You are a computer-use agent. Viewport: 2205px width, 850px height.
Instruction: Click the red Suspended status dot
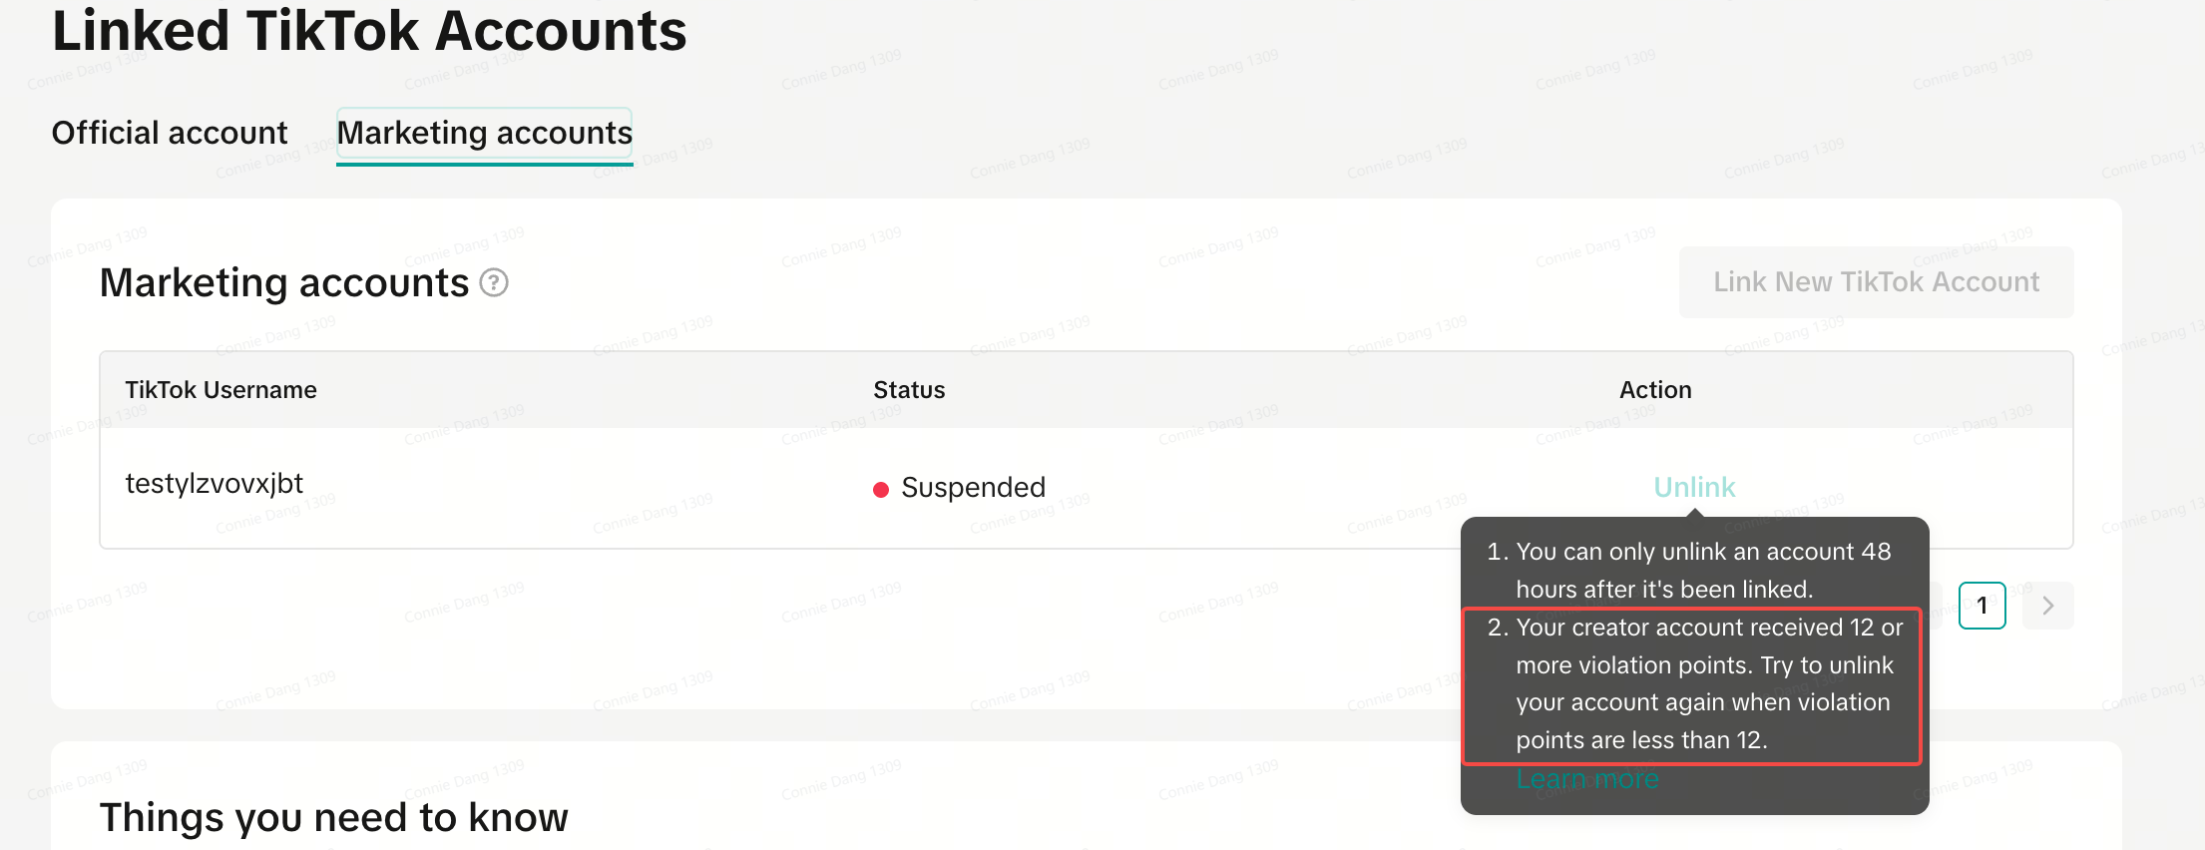coord(880,489)
